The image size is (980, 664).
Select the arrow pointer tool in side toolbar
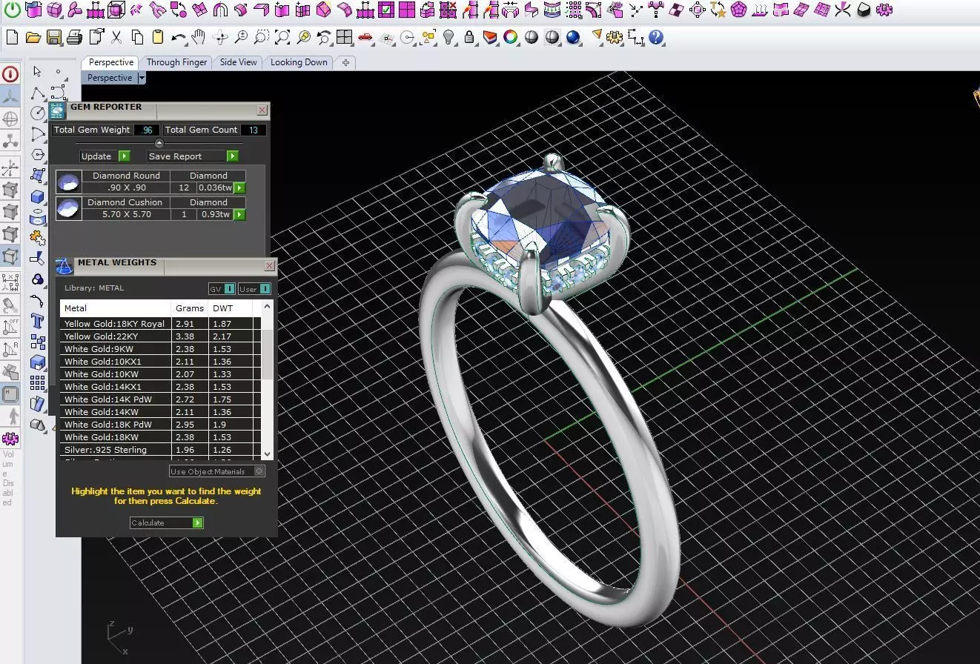37,72
